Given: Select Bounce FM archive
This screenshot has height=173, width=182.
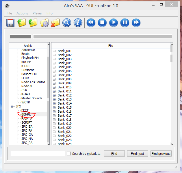Looking at the screenshot, I should tap(29, 74).
